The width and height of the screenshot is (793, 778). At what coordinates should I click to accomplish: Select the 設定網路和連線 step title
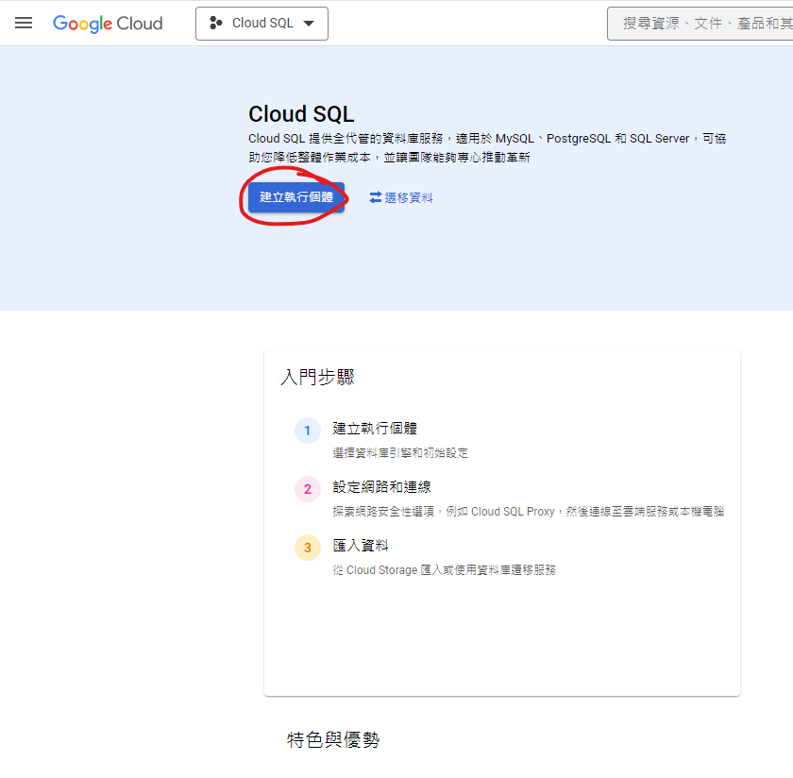(x=381, y=487)
